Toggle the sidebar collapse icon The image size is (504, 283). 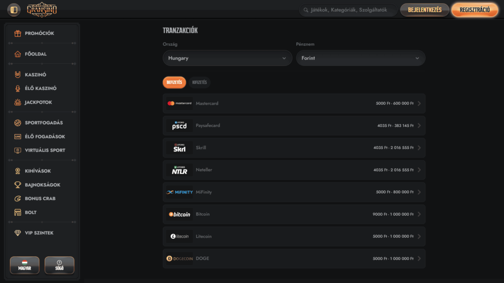click(14, 10)
